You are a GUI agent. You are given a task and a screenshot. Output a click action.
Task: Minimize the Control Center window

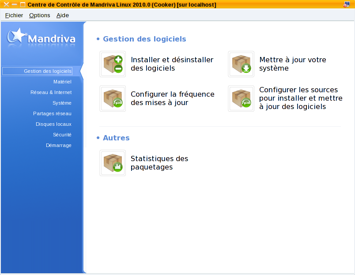[15, 4]
